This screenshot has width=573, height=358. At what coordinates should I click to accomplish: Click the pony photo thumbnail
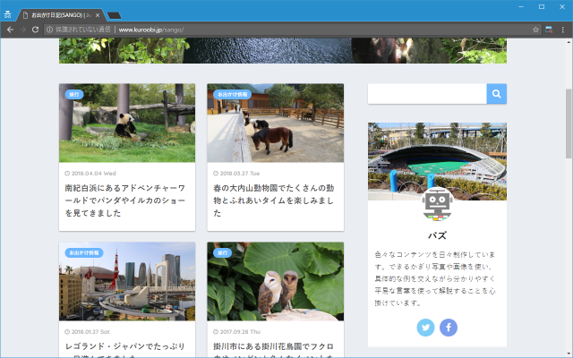pyautogui.click(x=275, y=124)
